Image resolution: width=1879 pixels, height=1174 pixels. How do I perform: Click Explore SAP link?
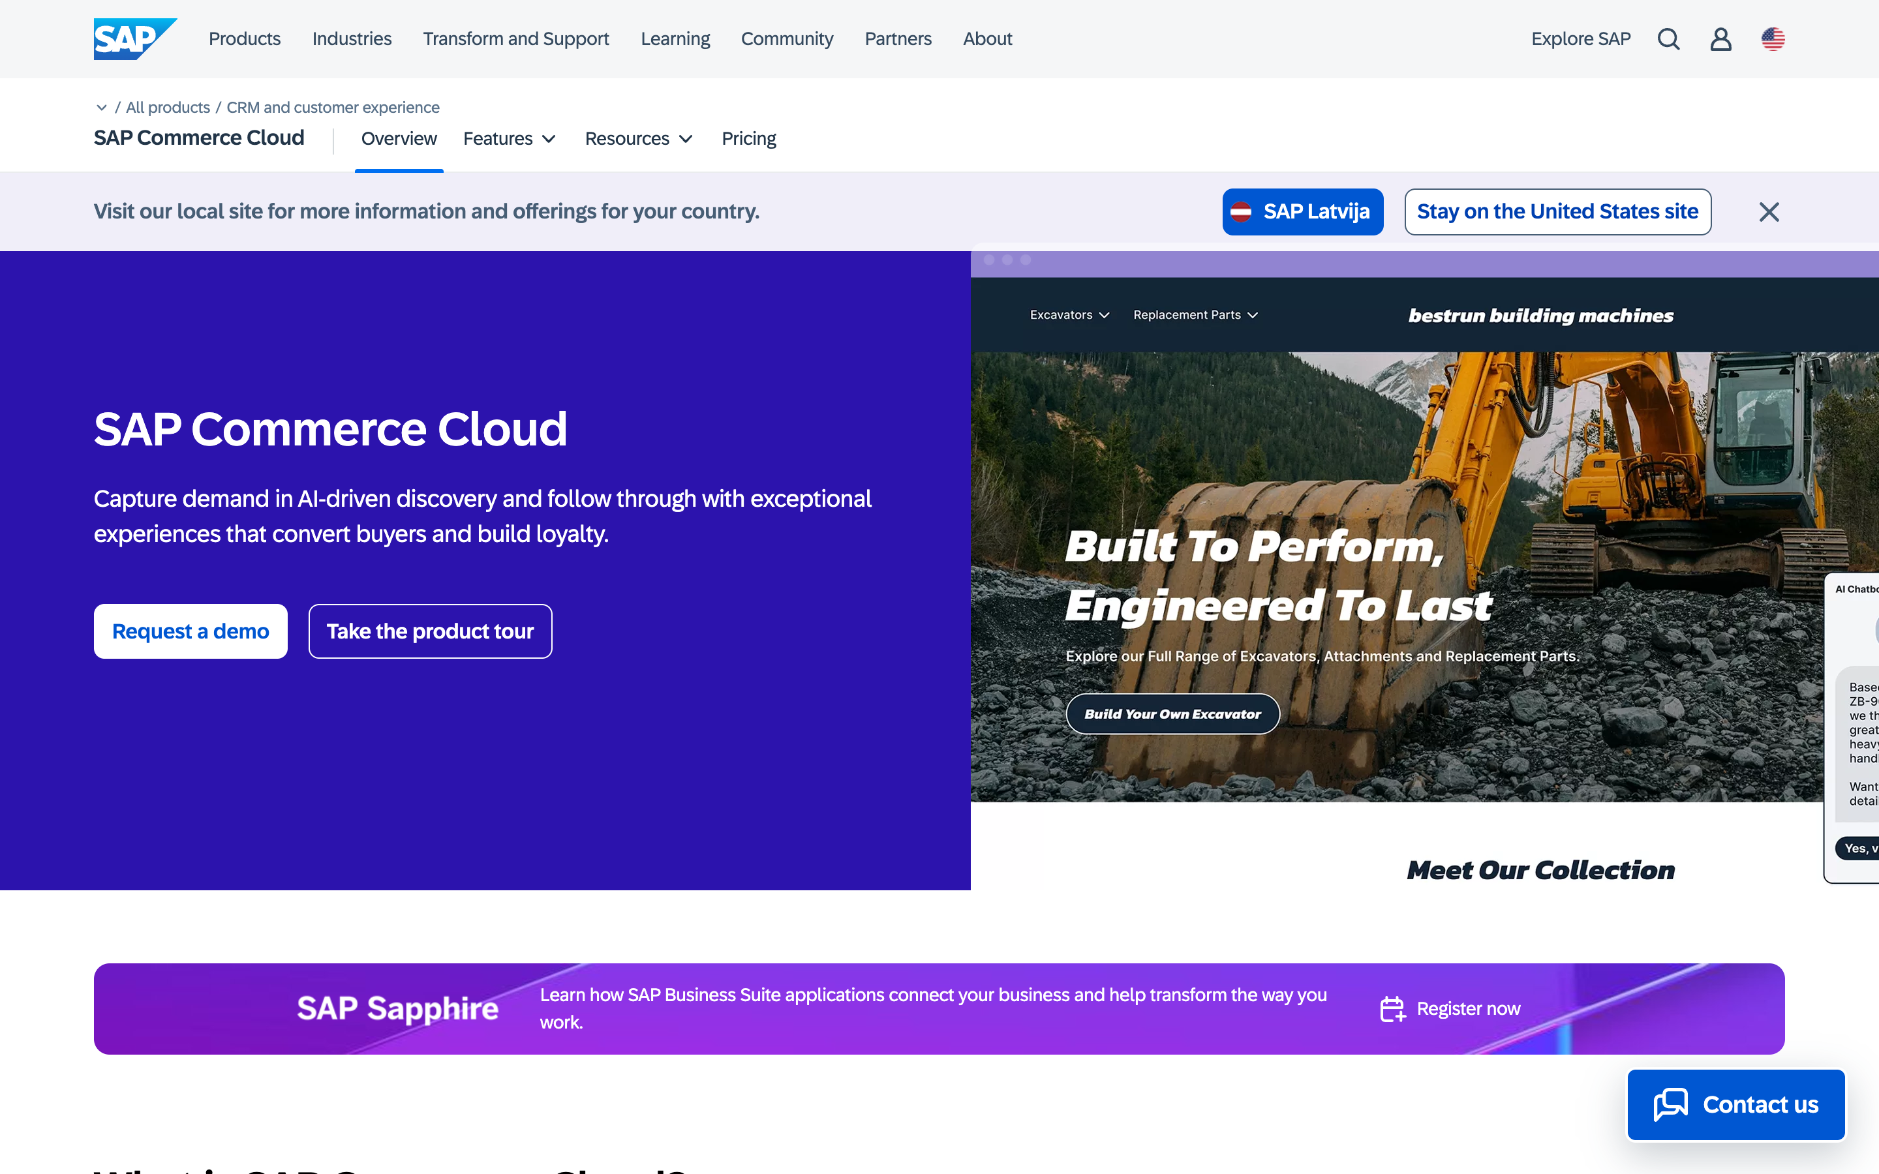point(1581,39)
